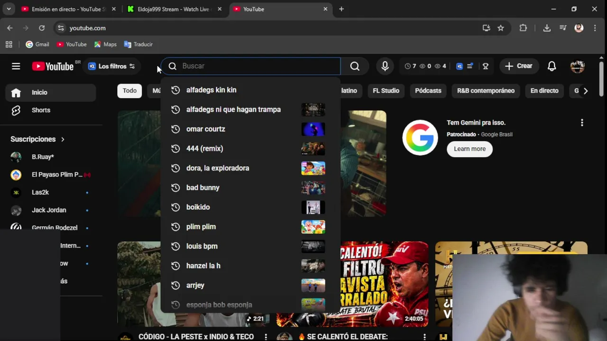Open El Payaso Plim Plim subscription
Screen dimensions: 607x341
(51, 175)
